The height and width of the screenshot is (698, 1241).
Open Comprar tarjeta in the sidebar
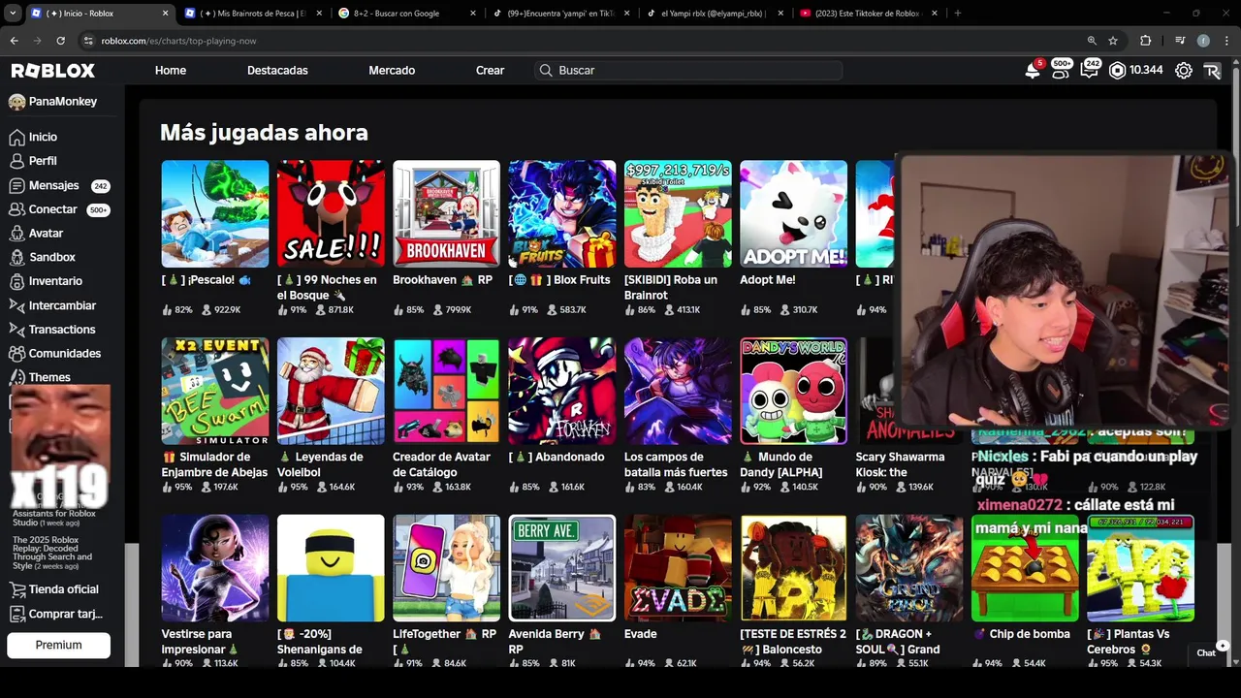65,614
